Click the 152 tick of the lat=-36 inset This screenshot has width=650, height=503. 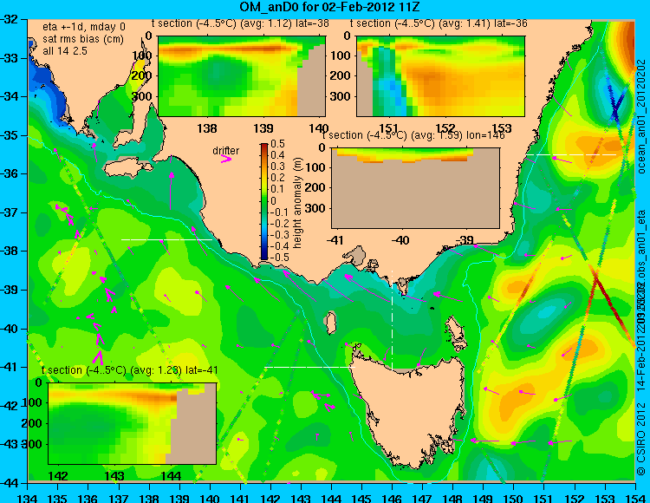(445, 128)
